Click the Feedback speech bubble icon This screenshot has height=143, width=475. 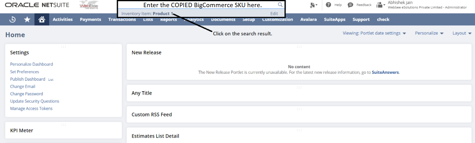[x=350, y=5]
